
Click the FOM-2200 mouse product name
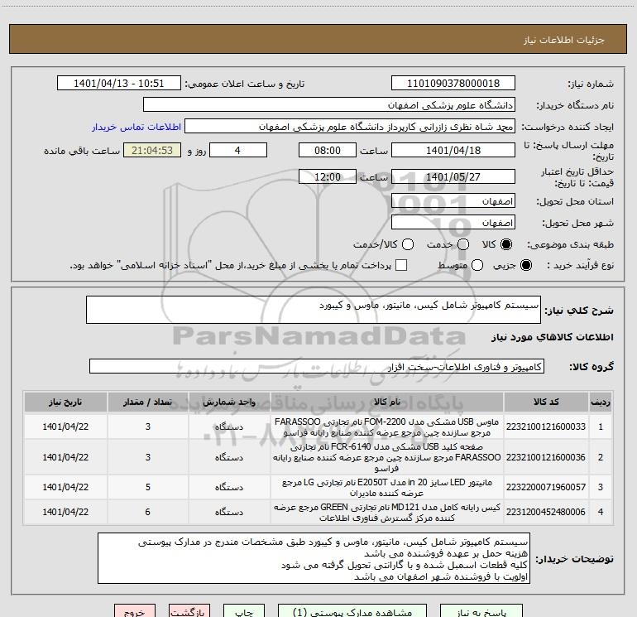tap(387, 427)
